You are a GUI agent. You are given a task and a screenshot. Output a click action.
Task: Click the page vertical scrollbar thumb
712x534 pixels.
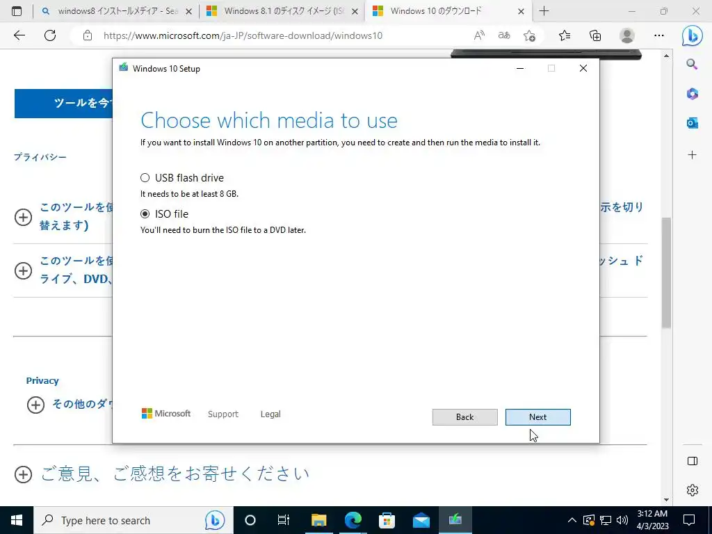(666, 273)
